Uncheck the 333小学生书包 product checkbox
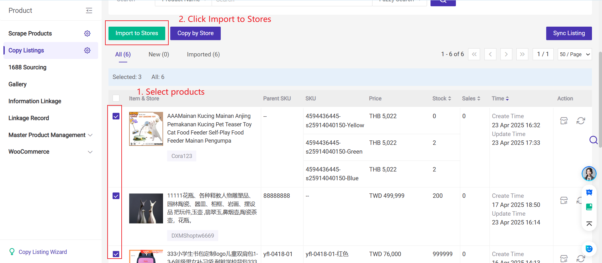 116,254
